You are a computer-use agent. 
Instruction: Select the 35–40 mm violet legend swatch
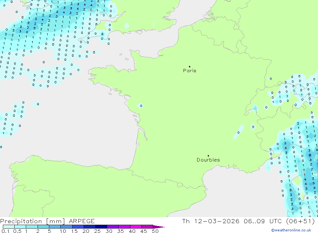pyautogui.click(x=124, y=227)
